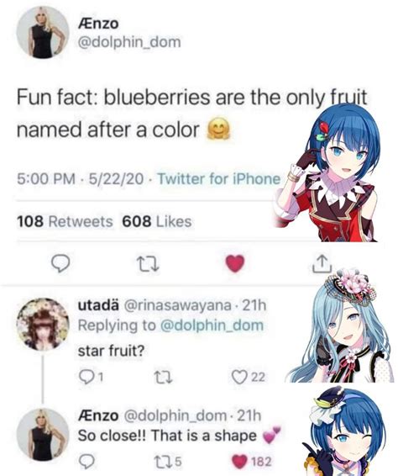View the 108 Retweets list

(x=65, y=221)
